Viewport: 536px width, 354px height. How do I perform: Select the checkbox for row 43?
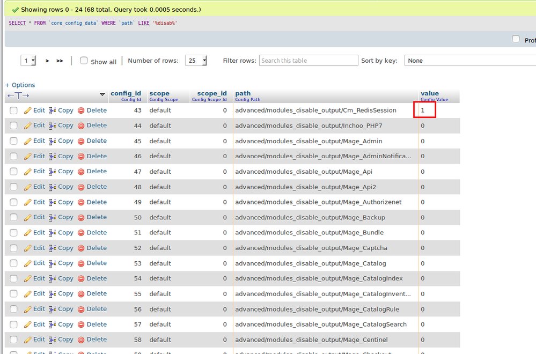tap(13, 110)
